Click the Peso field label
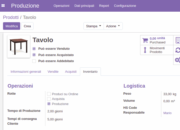This screenshot has width=180, height=130. tap(127, 94)
